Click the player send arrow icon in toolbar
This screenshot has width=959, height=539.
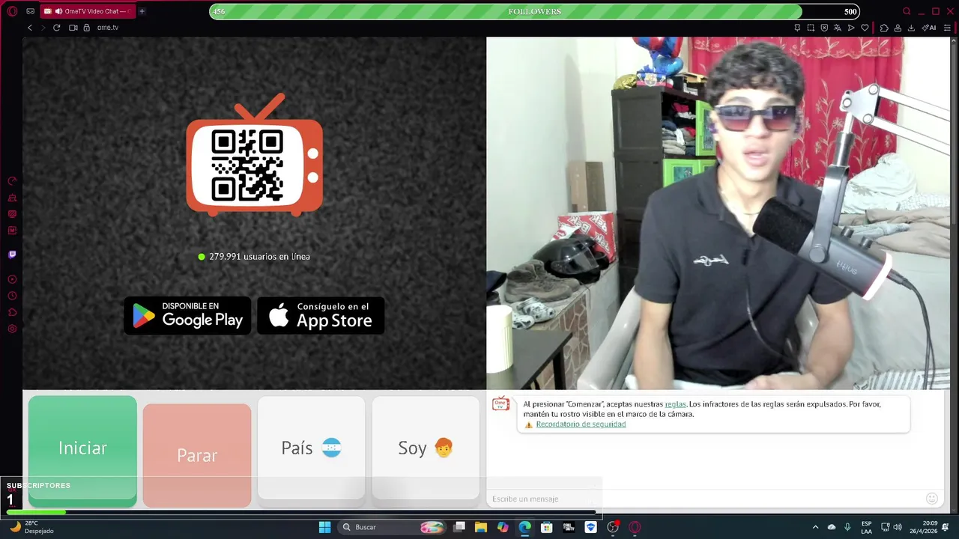[x=851, y=28]
